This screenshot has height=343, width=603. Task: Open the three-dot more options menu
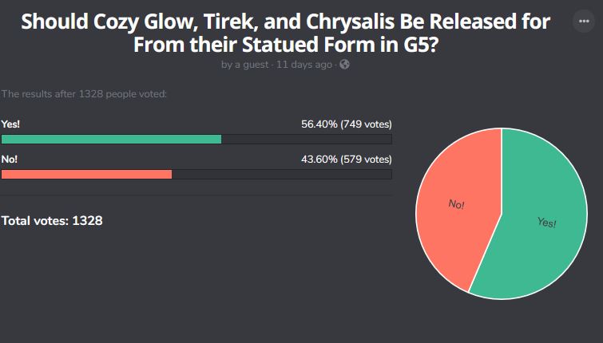point(584,23)
